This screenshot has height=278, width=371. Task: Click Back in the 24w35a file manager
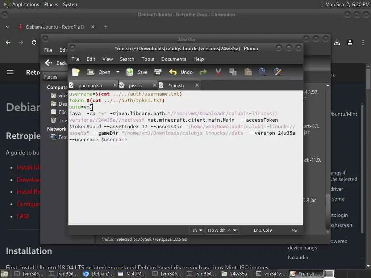click(56, 63)
